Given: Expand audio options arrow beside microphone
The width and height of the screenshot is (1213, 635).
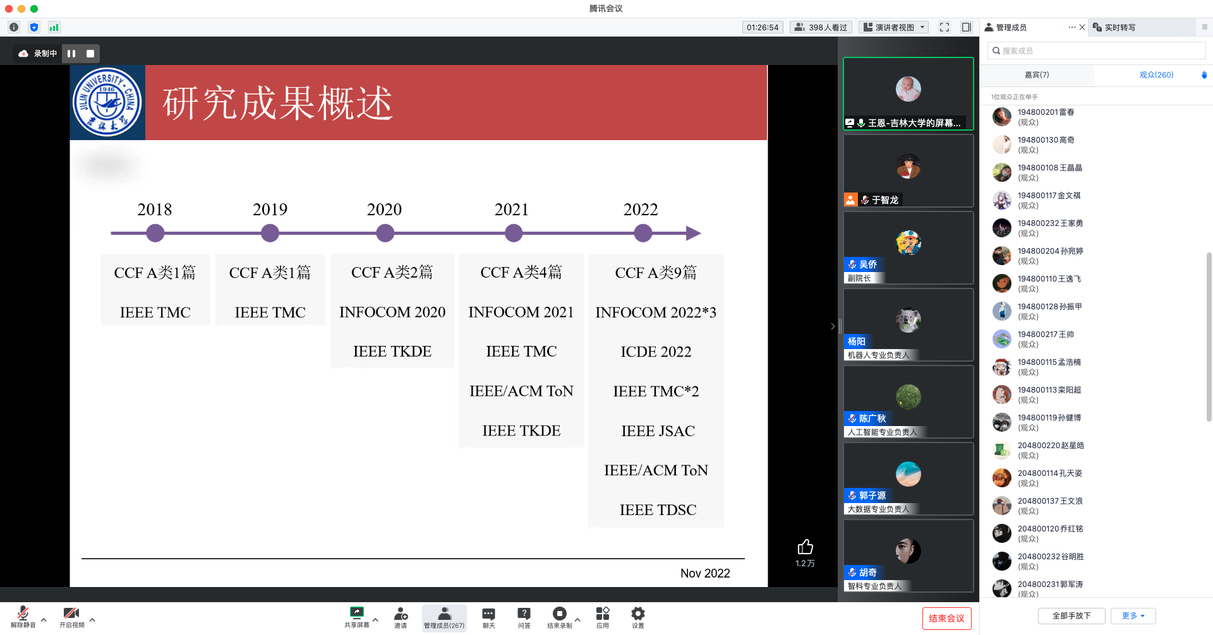Looking at the screenshot, I should (44, 620).
